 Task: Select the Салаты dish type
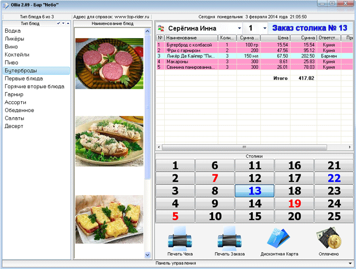(x=36, y=118)
